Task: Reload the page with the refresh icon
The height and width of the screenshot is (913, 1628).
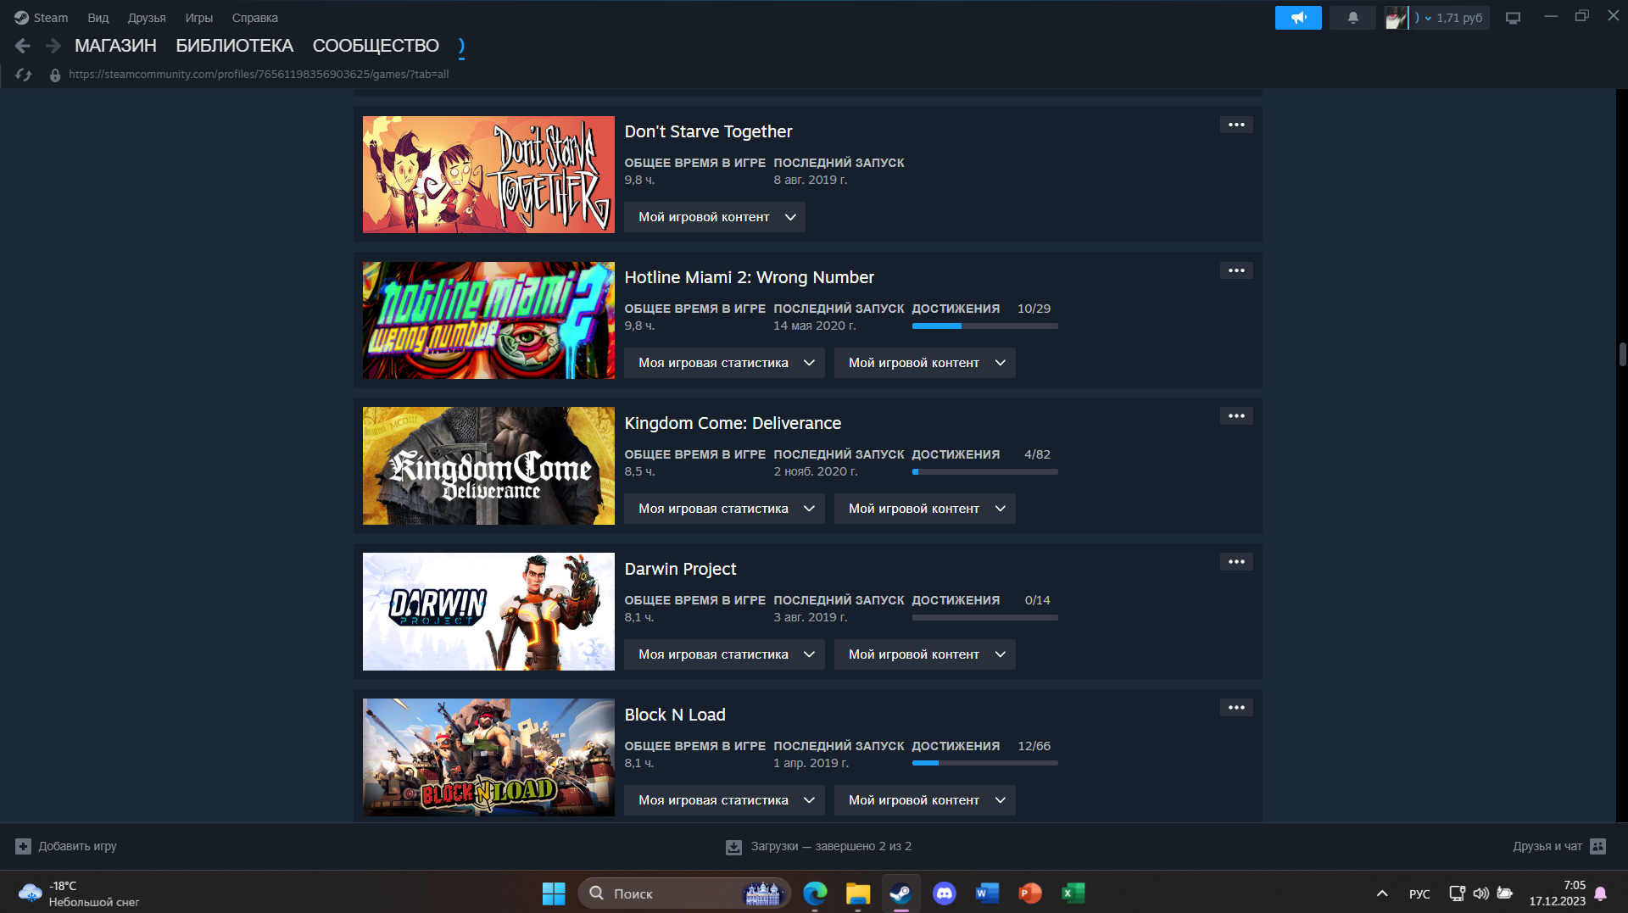Action: [24, 75]
